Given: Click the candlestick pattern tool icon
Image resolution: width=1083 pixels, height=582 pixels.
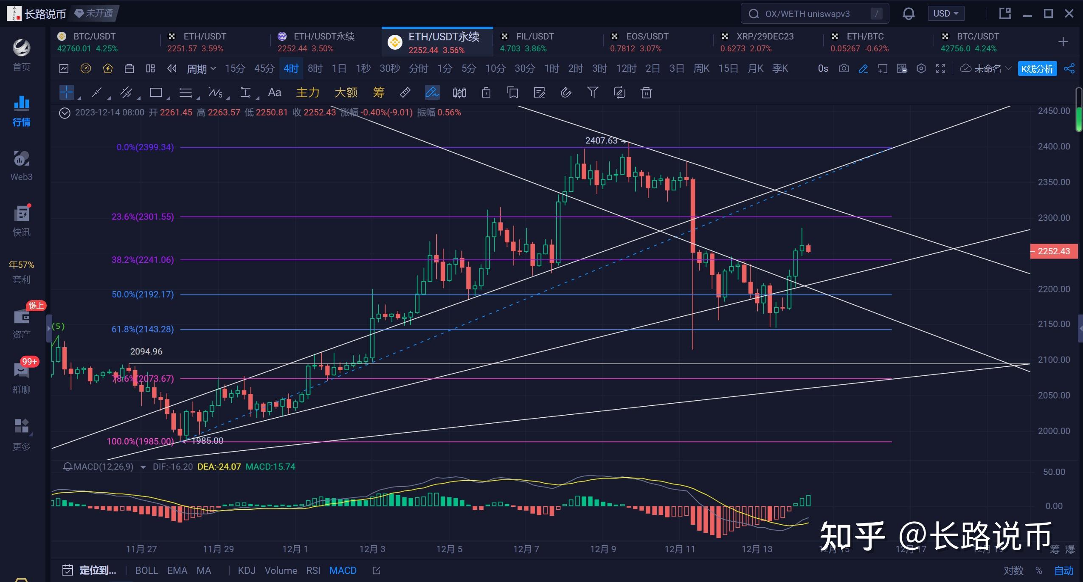Looking at the screenshot, I should click(459, 92).
